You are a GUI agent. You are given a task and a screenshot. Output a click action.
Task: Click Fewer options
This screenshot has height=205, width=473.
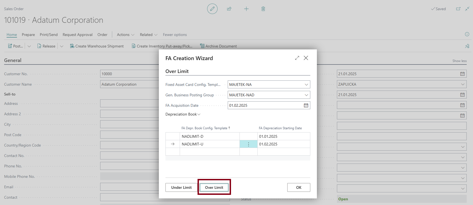175,35
